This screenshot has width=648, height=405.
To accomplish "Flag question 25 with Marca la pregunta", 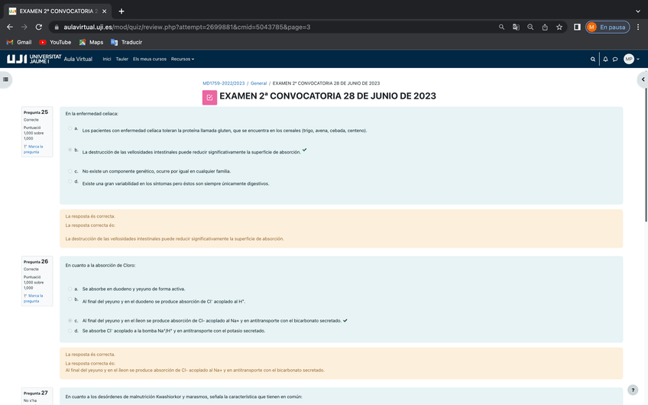I will coord(33,149).
